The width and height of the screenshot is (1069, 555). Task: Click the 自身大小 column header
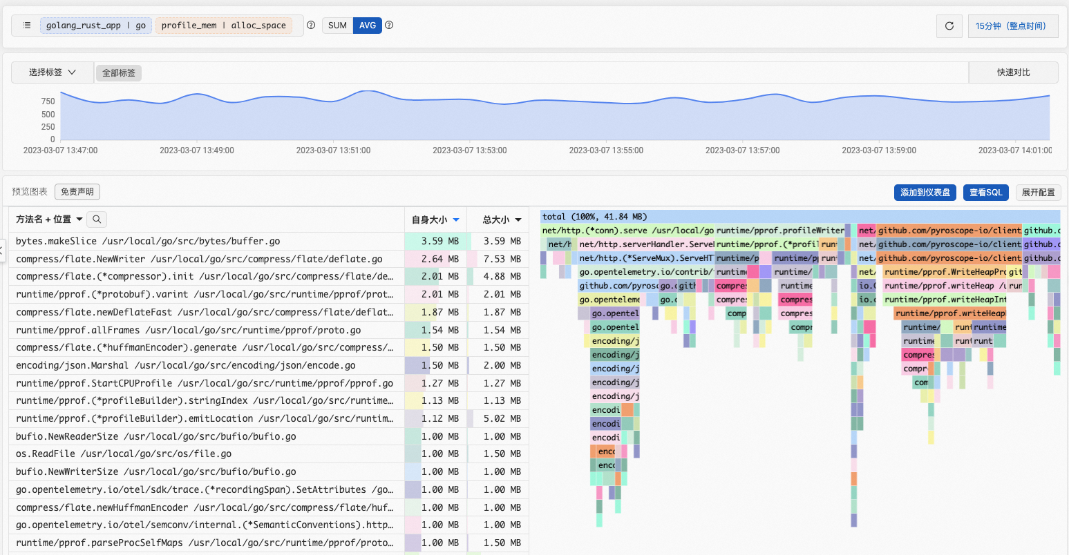click(436, 220)
